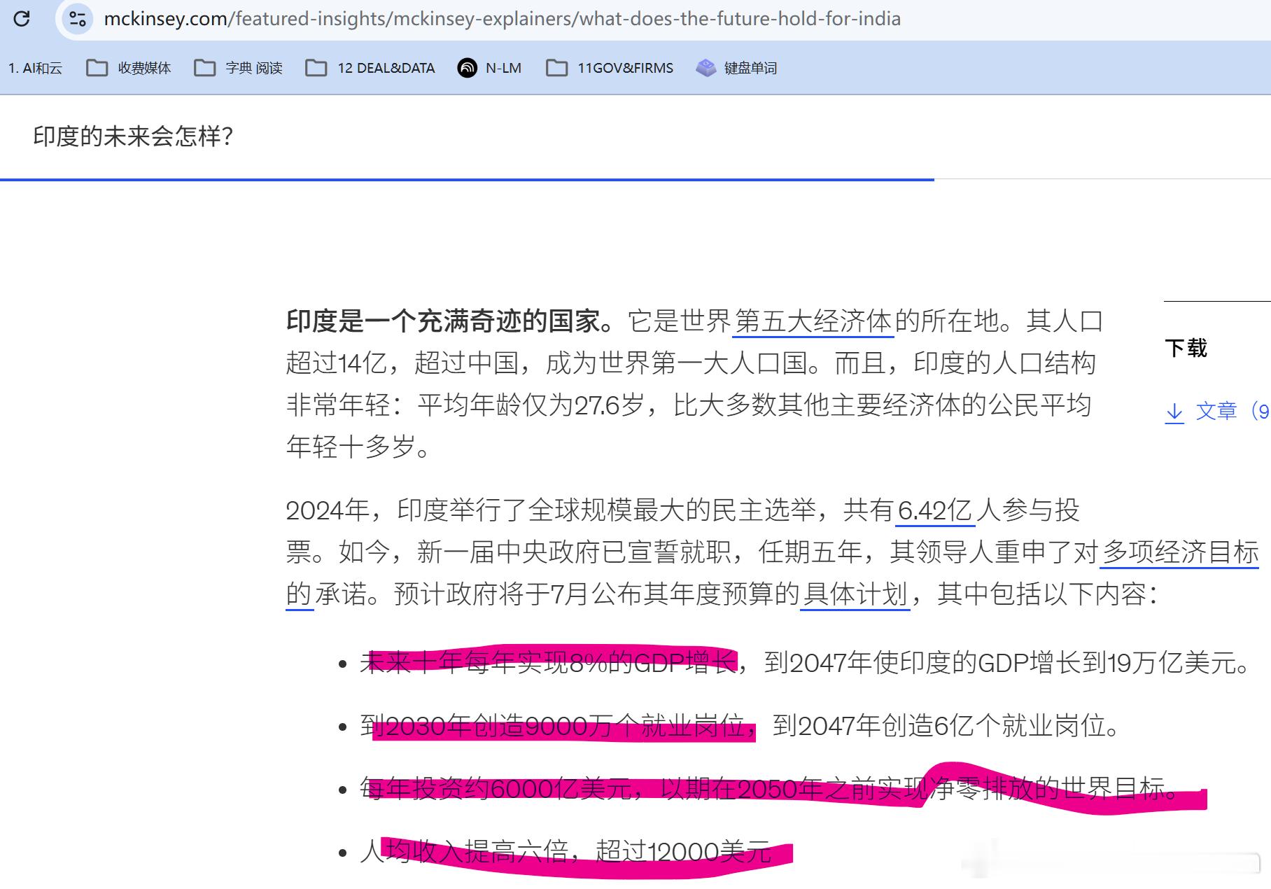This screenshot has height=889, width=1271.
Task: Open the 收费媒体 bookmarks folder
Action: click(128, 68)
